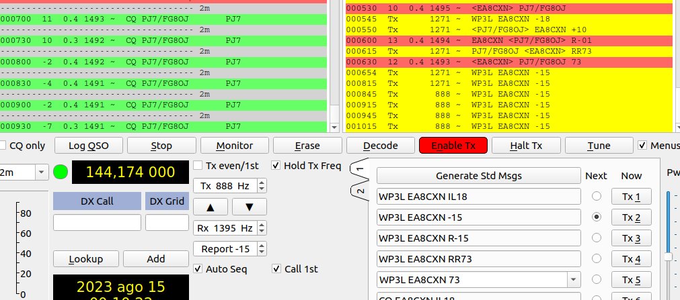Select the 000800 CQ PJ7/FG8OJ decode line
The image size is (680, 300).
163,62
